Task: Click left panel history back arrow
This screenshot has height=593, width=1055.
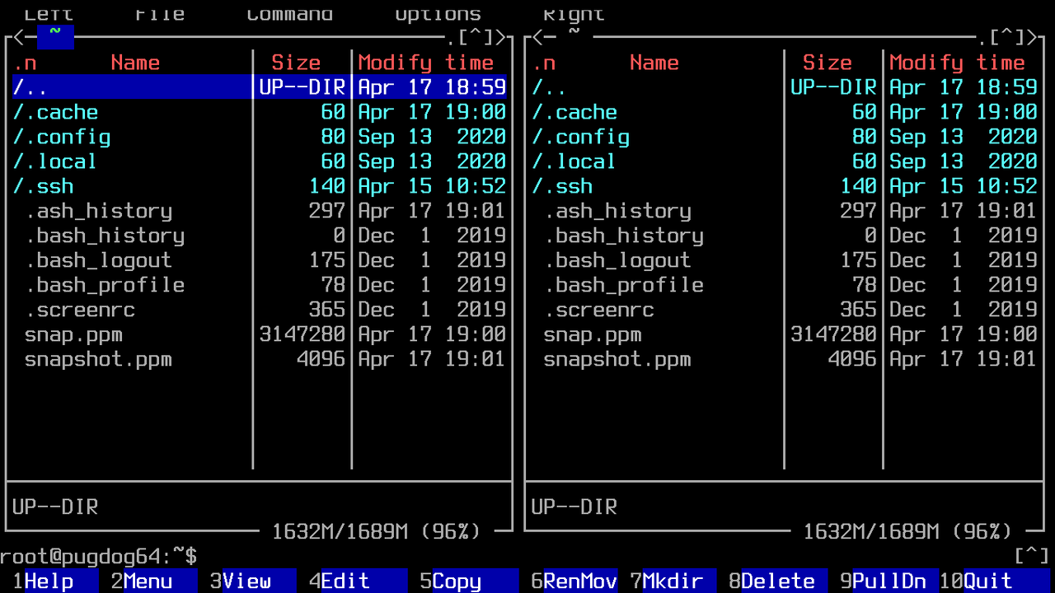Action: pos(18,37)
